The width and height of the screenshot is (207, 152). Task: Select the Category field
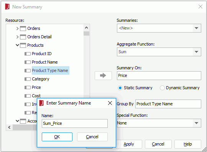[41, 79]
